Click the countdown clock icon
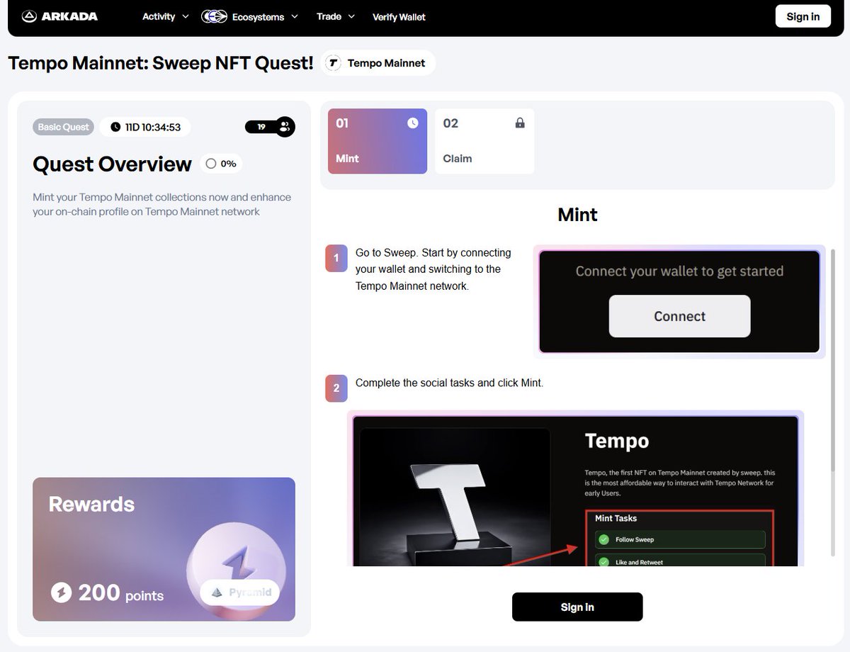The width and height of the screenshot is (850, 652). [115, 127]
